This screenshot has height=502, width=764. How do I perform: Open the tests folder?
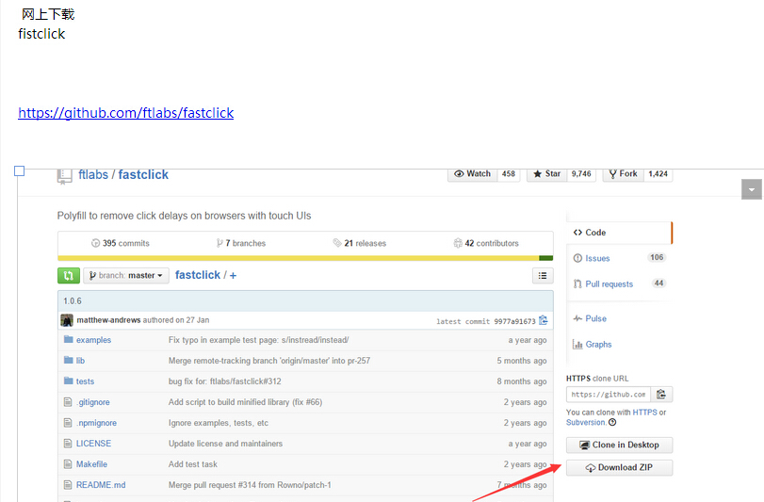point(86,381)
